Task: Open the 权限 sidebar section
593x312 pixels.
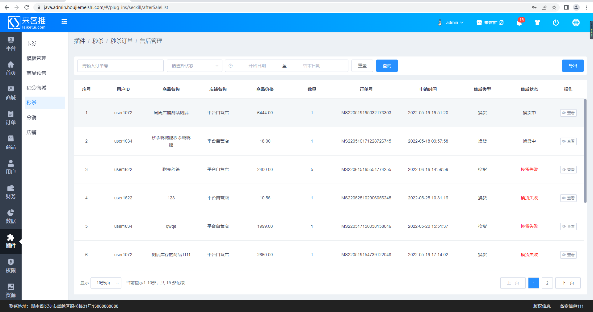Action: (11, 266)
